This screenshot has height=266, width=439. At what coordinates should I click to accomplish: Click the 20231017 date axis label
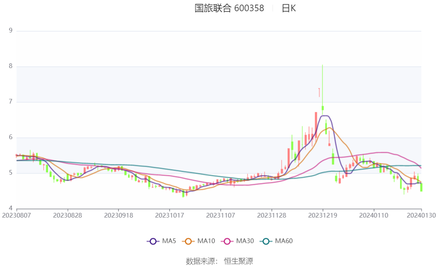point(170,215)
